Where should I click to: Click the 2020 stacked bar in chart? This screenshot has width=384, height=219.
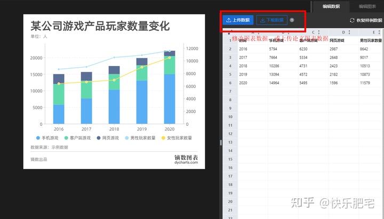coord(170,87)
